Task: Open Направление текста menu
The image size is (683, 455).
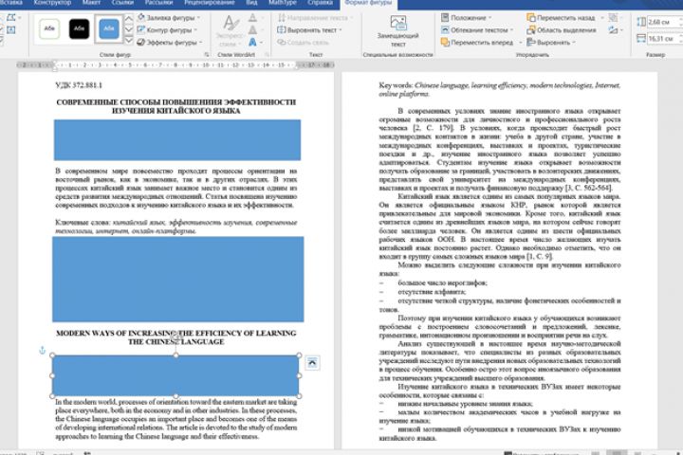Action: coord(315,18)
